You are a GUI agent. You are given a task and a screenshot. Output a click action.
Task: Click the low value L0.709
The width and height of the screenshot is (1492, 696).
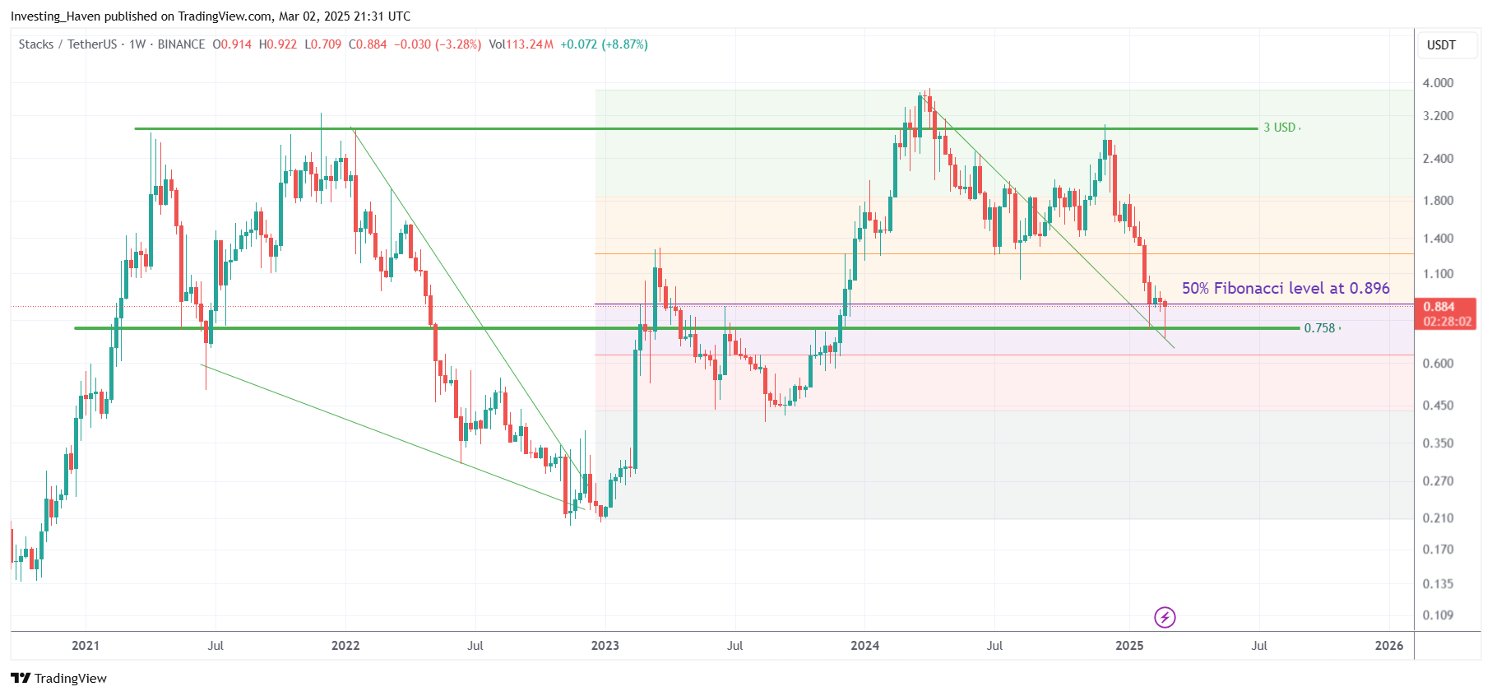coord(323,44)
